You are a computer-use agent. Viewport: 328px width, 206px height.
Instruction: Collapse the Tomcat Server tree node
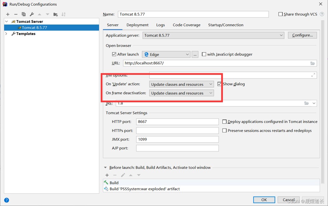[7, 22]
